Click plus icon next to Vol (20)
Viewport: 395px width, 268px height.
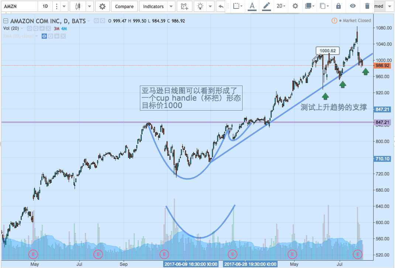coord(42,28)
